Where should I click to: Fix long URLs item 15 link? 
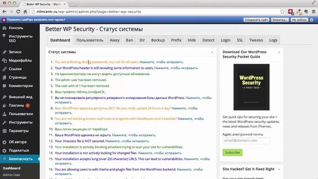point(197,159)
